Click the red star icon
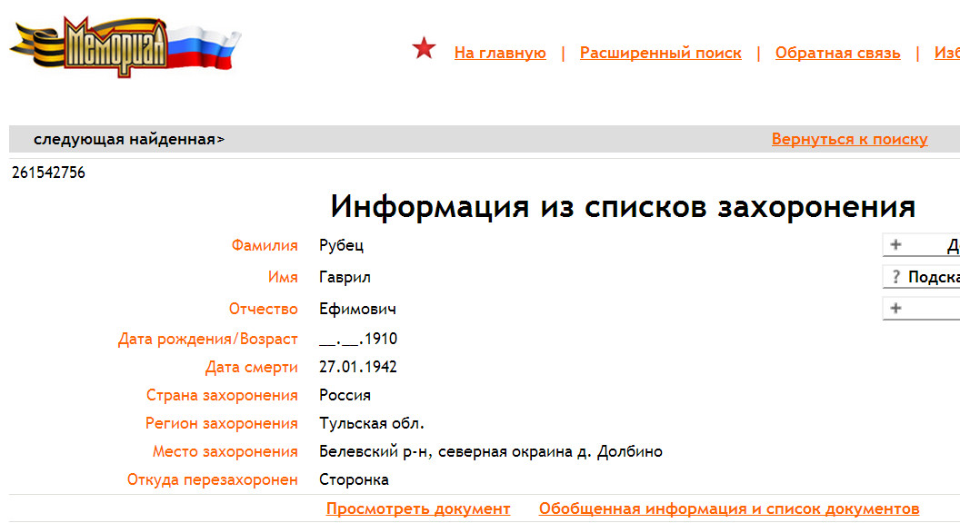The image size is (960, 523). point(424,49)
